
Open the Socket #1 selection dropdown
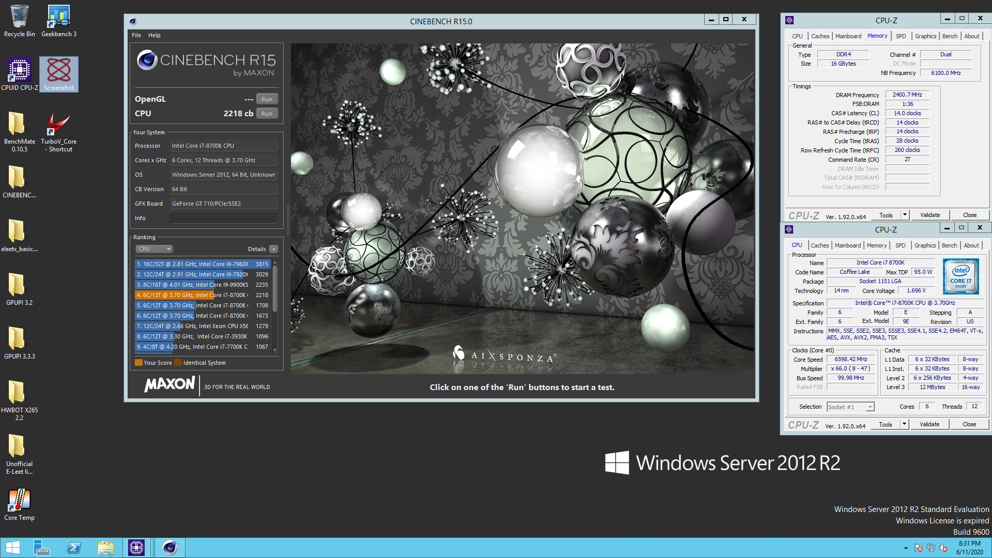point(850,407)
